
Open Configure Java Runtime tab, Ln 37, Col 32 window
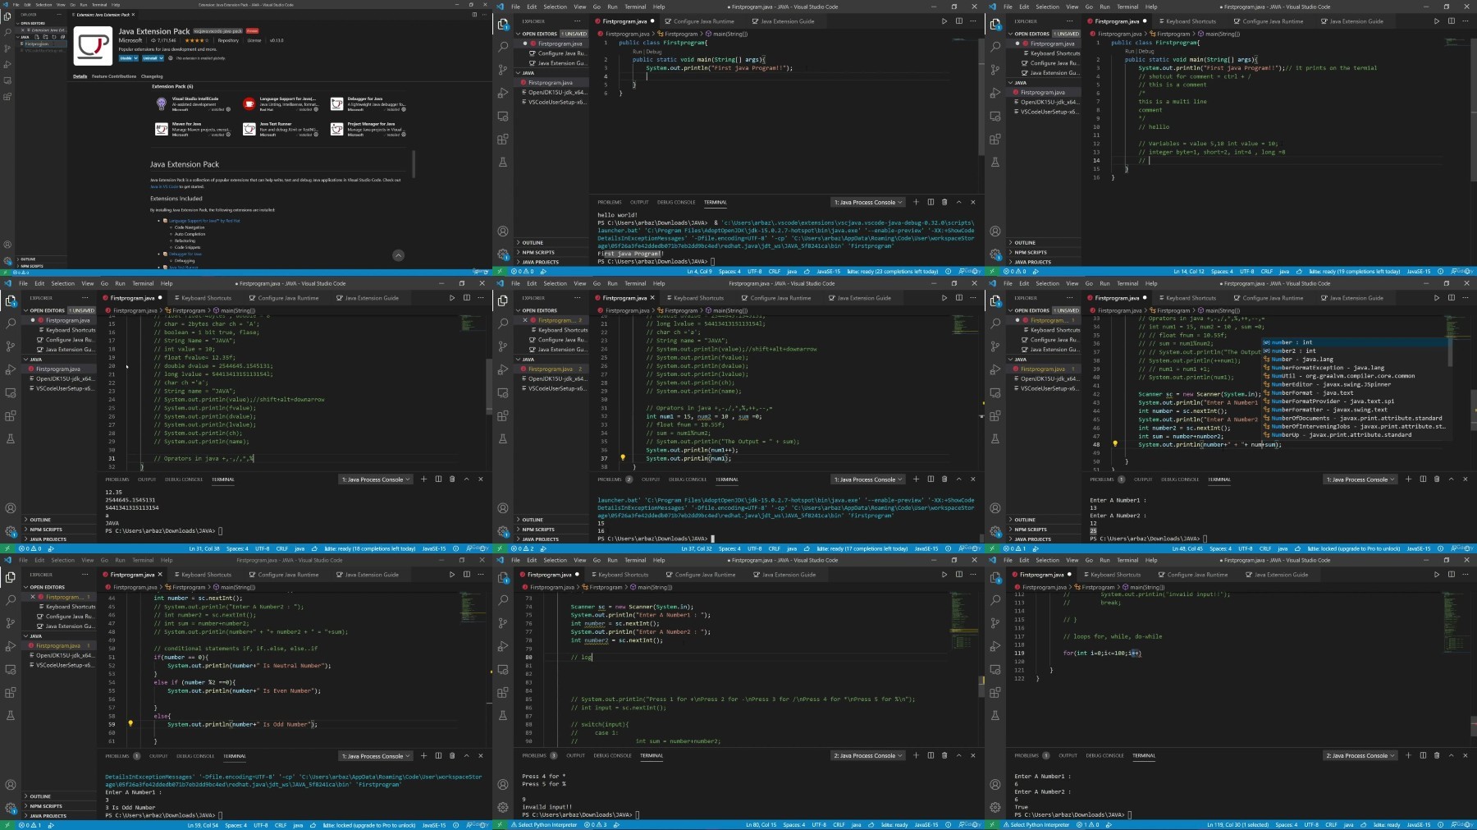point(780,298)
